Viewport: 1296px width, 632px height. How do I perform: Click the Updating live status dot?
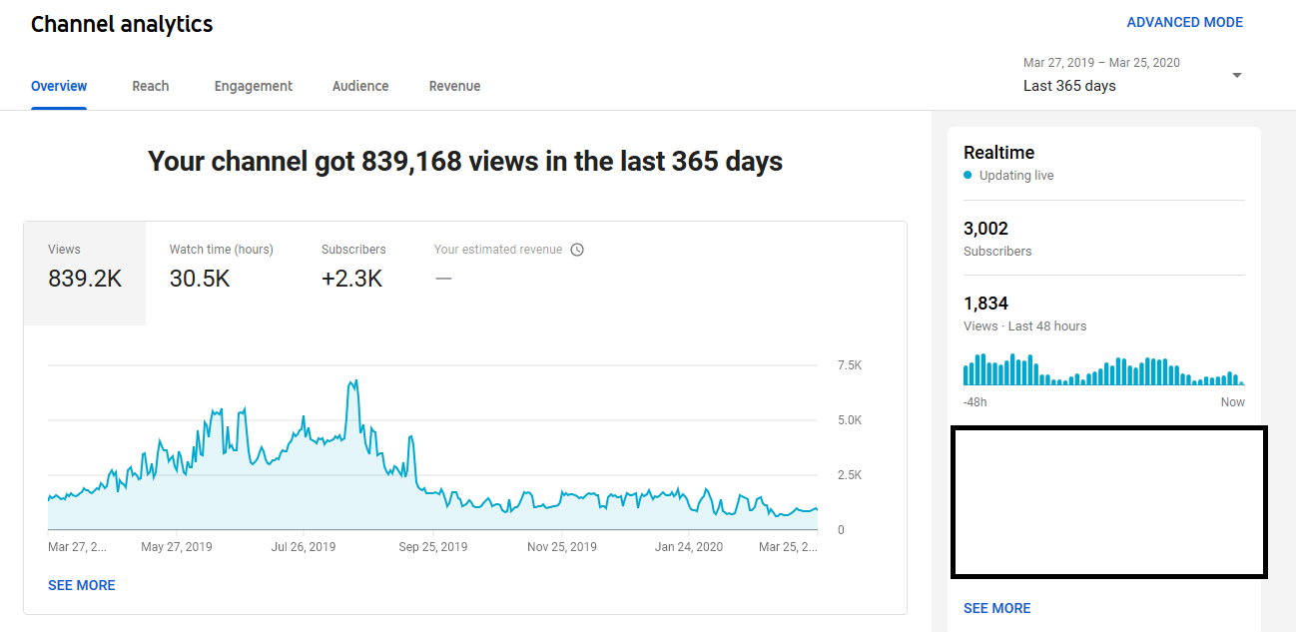pos(968,175)
